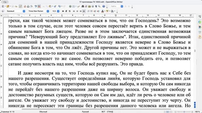The width and height of the screenshot is (202, 113).
Task: Align paragraph left
Action: click(x=74, y=11)
